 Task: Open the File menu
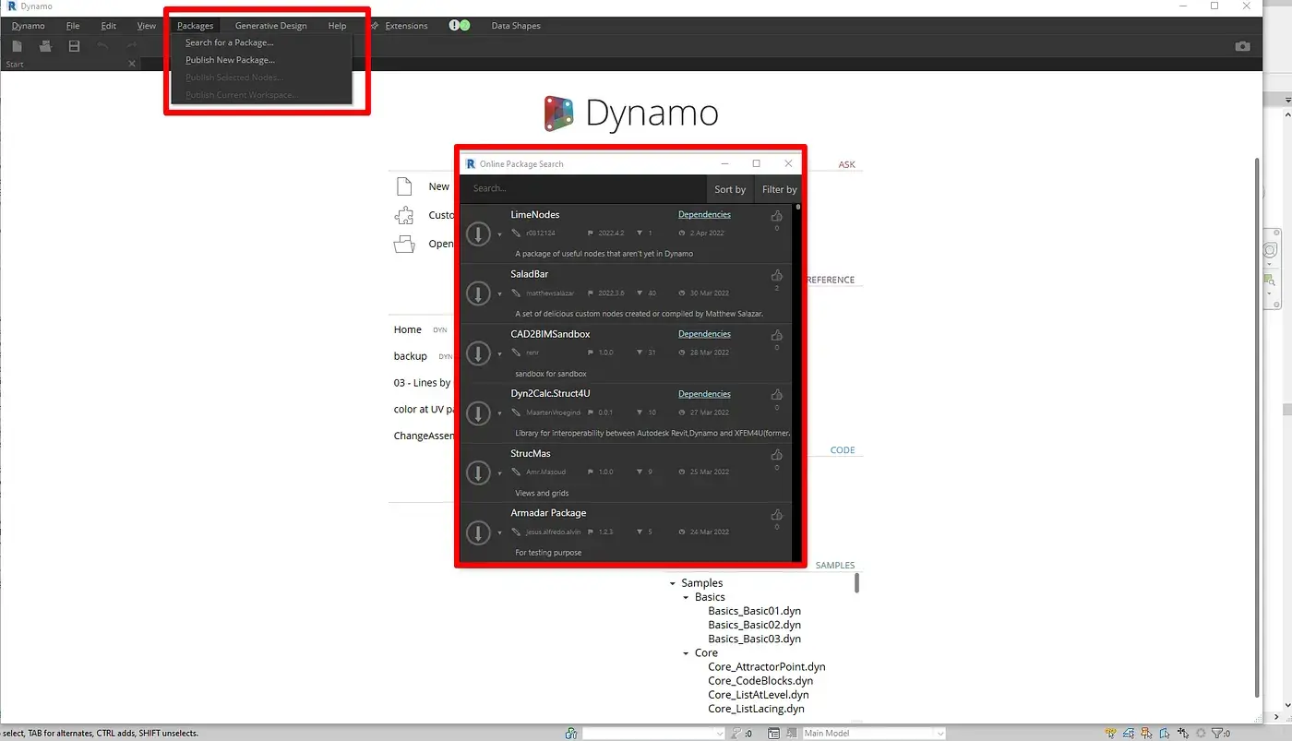point(73,26)
